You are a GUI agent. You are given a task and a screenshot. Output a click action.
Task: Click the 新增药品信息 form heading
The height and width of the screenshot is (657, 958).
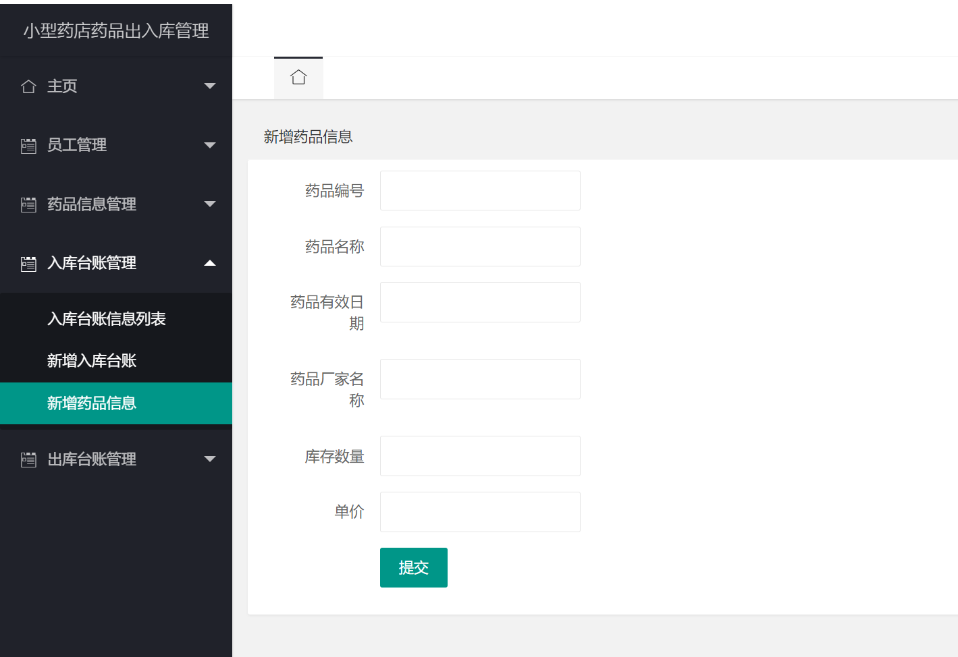(308, 137)
